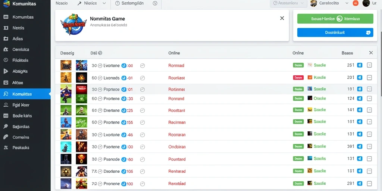
Task: Open the Rortinmer link
Action: pos(176,90)
